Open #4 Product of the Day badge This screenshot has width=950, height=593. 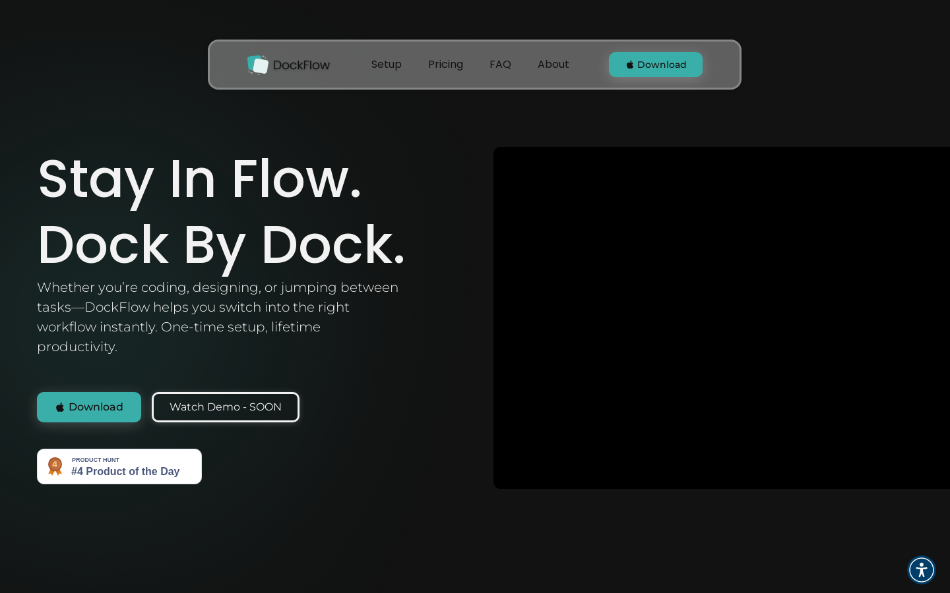[x=119, y=466]
